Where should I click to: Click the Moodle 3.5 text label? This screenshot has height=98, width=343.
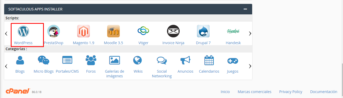click(113, 43)
